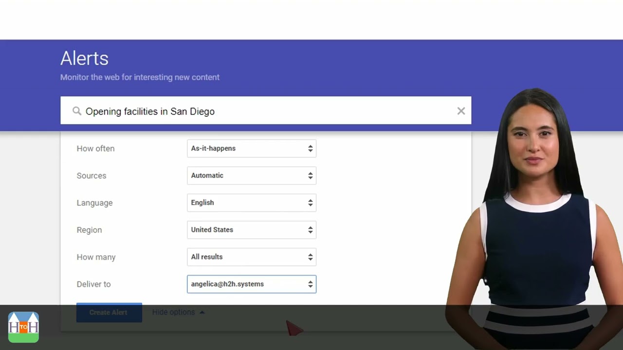Click the 'Deliver to' label
This screenshot has height=350, width=623.
pyautogui.click(x=93, y=284)
